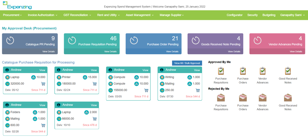Click View All / Bulk Approval button
The image size is (308, 138).
tap(187, 63)
